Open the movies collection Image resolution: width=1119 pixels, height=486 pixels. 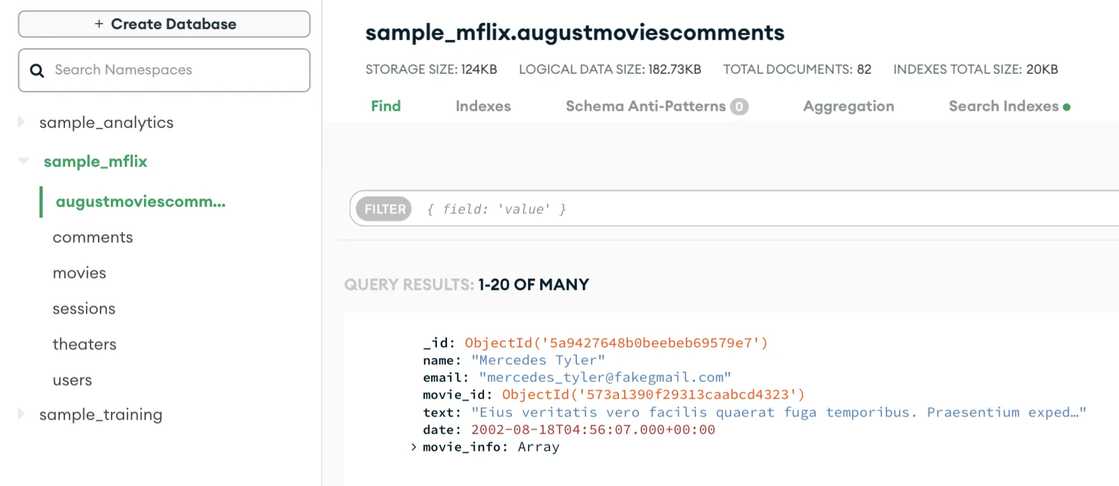pyautogui.click(x=80, y=273)
